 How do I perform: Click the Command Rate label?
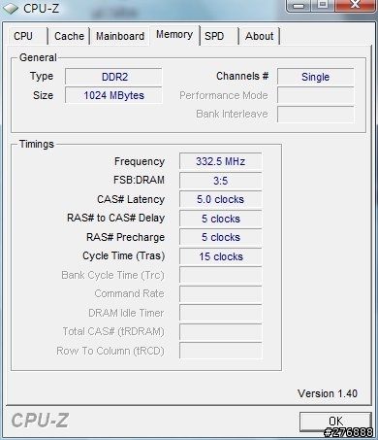(x=129, y=293)
